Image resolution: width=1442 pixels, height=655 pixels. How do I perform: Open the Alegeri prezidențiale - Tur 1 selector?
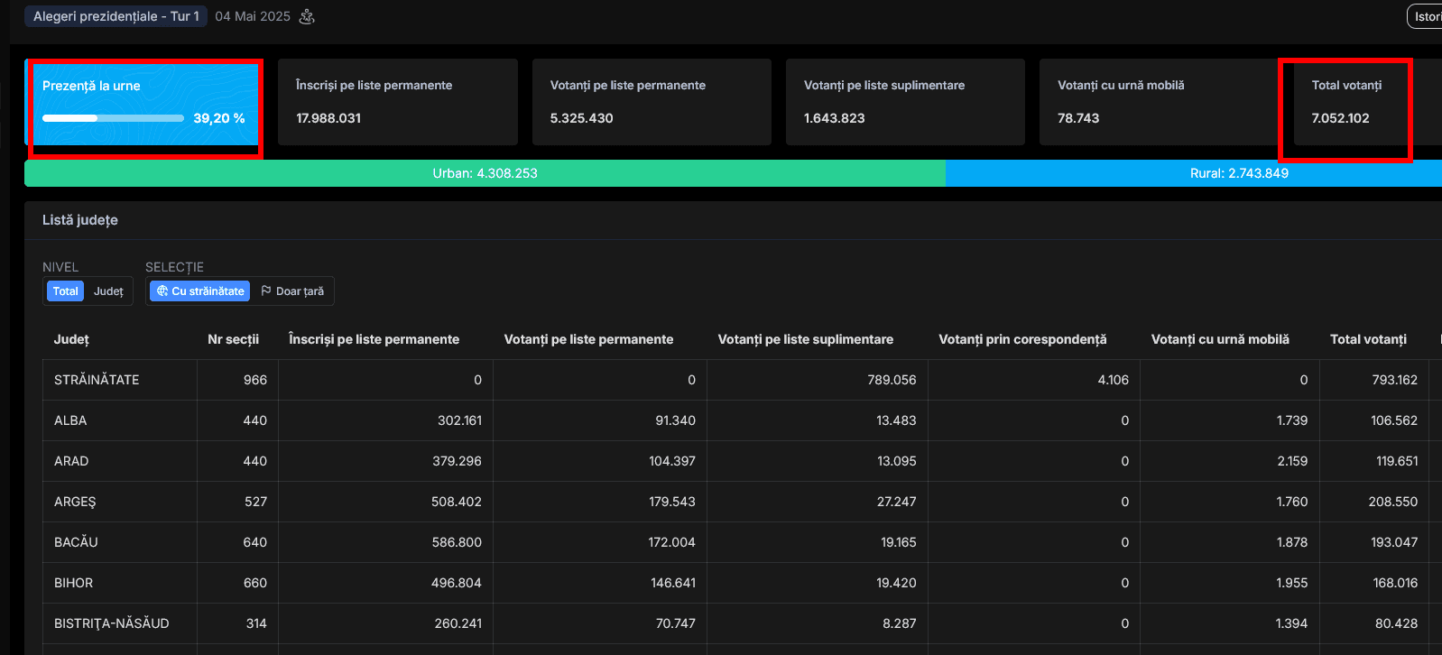coord(116,16)
